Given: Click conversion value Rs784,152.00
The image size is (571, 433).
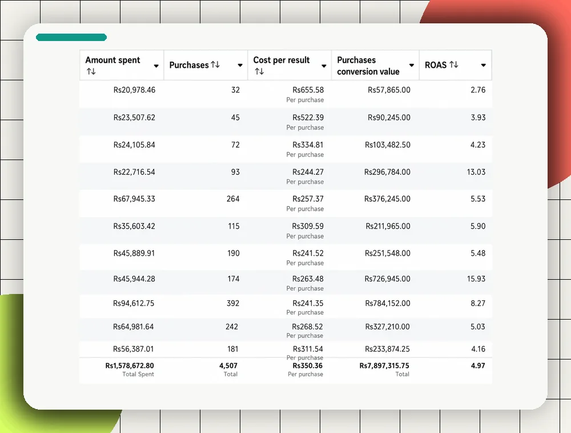Looking at the screenshot, I should [388, 303].
